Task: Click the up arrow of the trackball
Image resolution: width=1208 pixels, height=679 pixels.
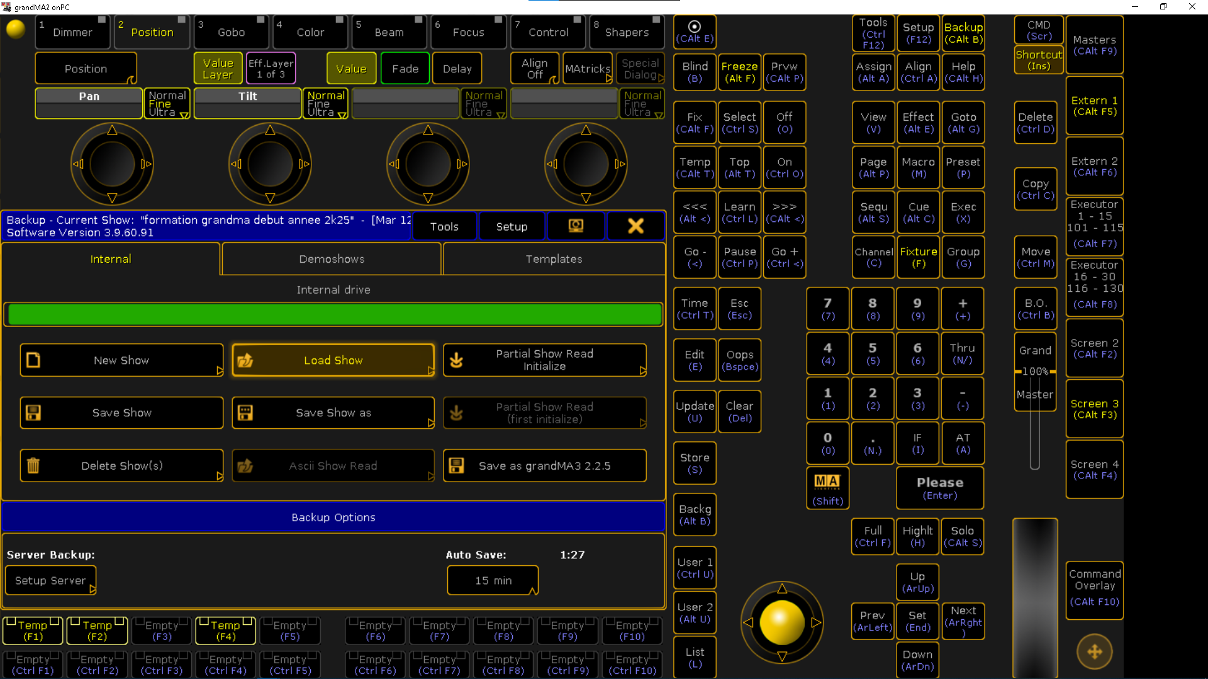Action: (782, 588)
